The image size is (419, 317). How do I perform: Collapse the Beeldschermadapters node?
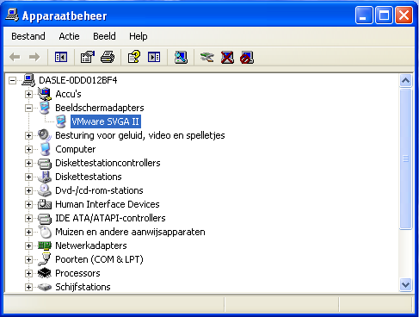click(x=28, y=108)
